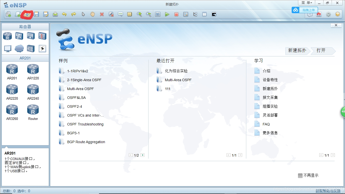Click the Data Capture magnifier icon

pyautogui.click(x=186, y=14)
